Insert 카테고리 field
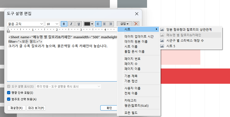Viewport: 230px width, 117px height. point(130,100)
